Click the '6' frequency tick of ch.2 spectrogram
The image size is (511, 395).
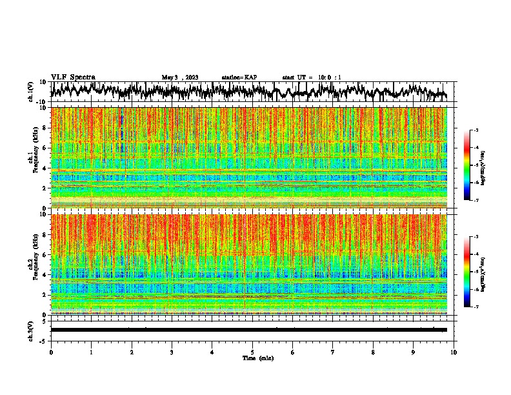tap(45, 255)
